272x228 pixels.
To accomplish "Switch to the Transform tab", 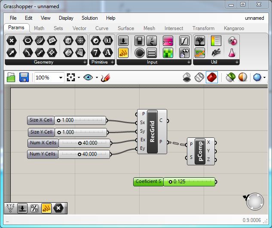I will [x=204, y=28].
